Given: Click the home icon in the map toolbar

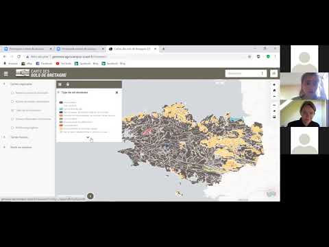Looking at the screenshot, I should [274, 91].
